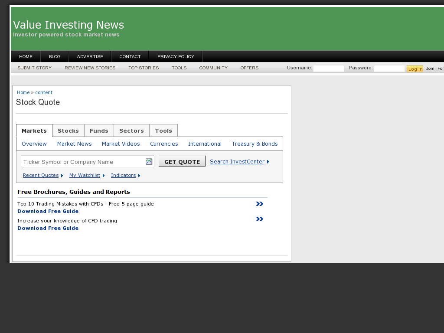Screen dimensions: 444x333
Task: Open the HOME menu item
Action: 26,56
